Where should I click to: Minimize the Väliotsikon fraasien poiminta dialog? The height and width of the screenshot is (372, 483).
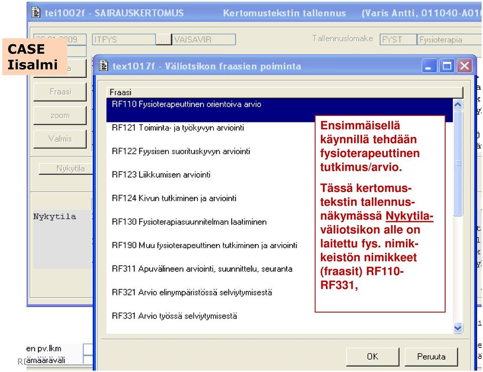tap(428, 66)
